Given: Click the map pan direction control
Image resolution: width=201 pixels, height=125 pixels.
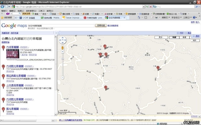Looking at the screenshot, I should [62, 40].
